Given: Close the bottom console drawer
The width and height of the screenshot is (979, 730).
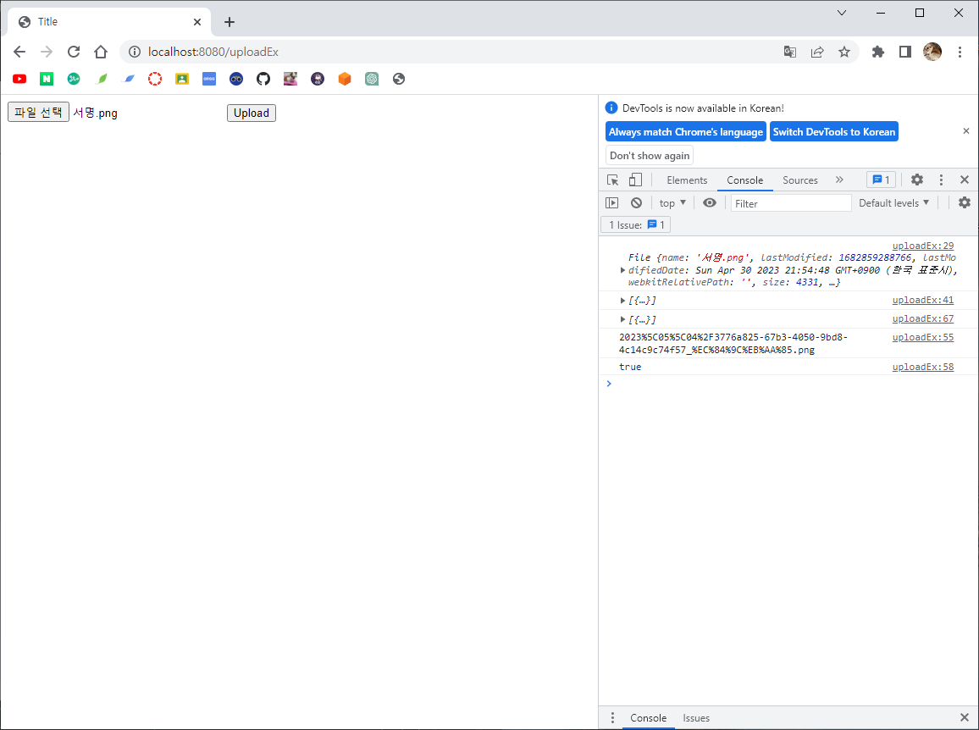Looking at the screenshot, I should (965, 718).
